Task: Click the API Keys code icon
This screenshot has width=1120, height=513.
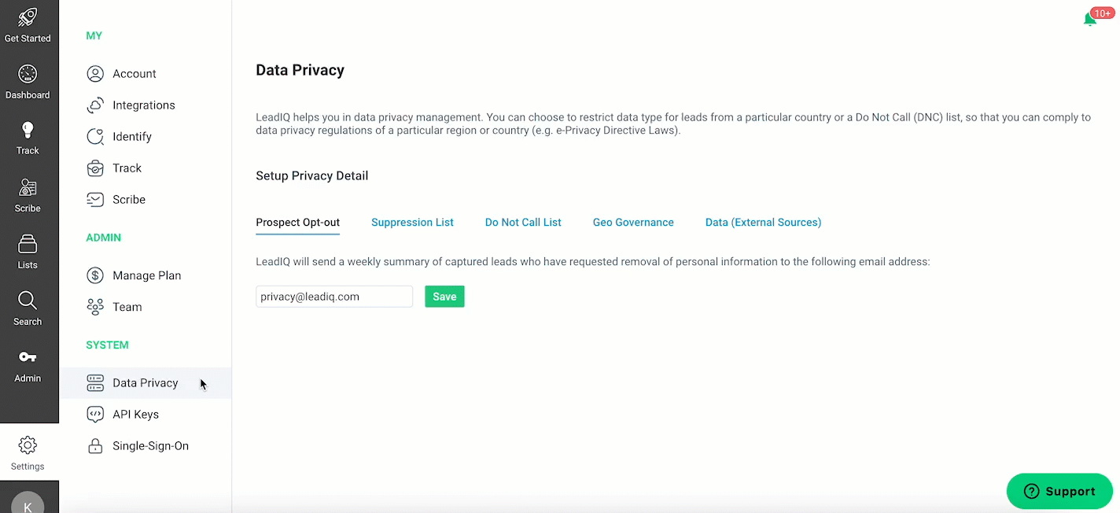Action: [x=95, y=415]
